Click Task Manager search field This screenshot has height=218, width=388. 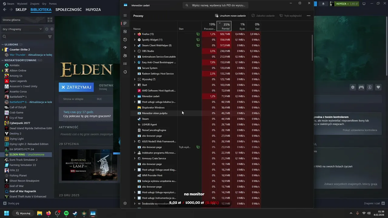pos(216,5)
